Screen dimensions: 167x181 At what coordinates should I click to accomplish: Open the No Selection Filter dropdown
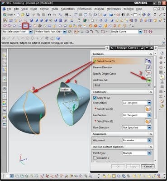(31, 32)
